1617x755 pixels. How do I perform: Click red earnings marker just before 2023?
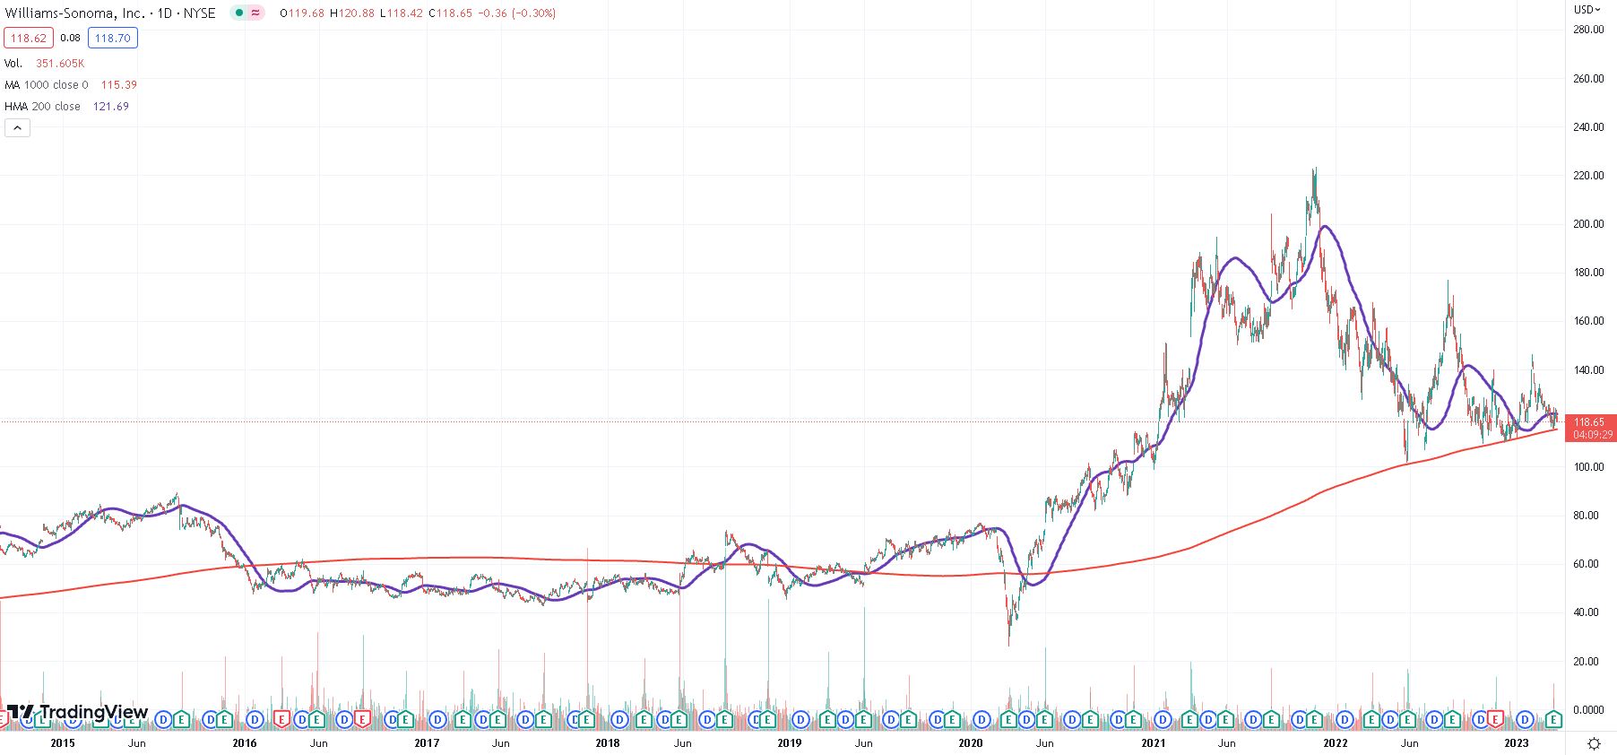pos(1494,719)
